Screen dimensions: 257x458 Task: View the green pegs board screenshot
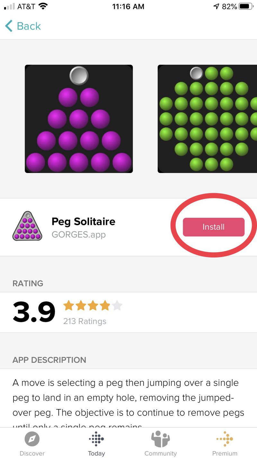(x=208, y=119)
